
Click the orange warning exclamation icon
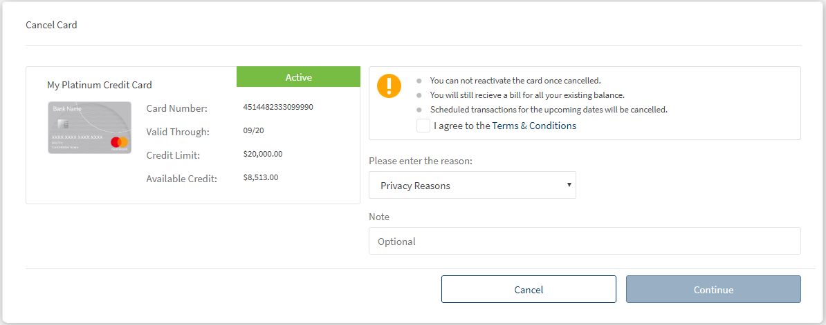[389, 86]
